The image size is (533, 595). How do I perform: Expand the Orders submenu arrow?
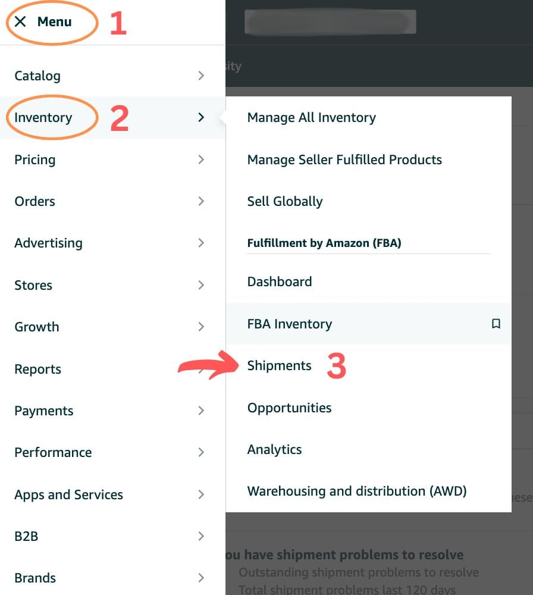tap(201, 201)
